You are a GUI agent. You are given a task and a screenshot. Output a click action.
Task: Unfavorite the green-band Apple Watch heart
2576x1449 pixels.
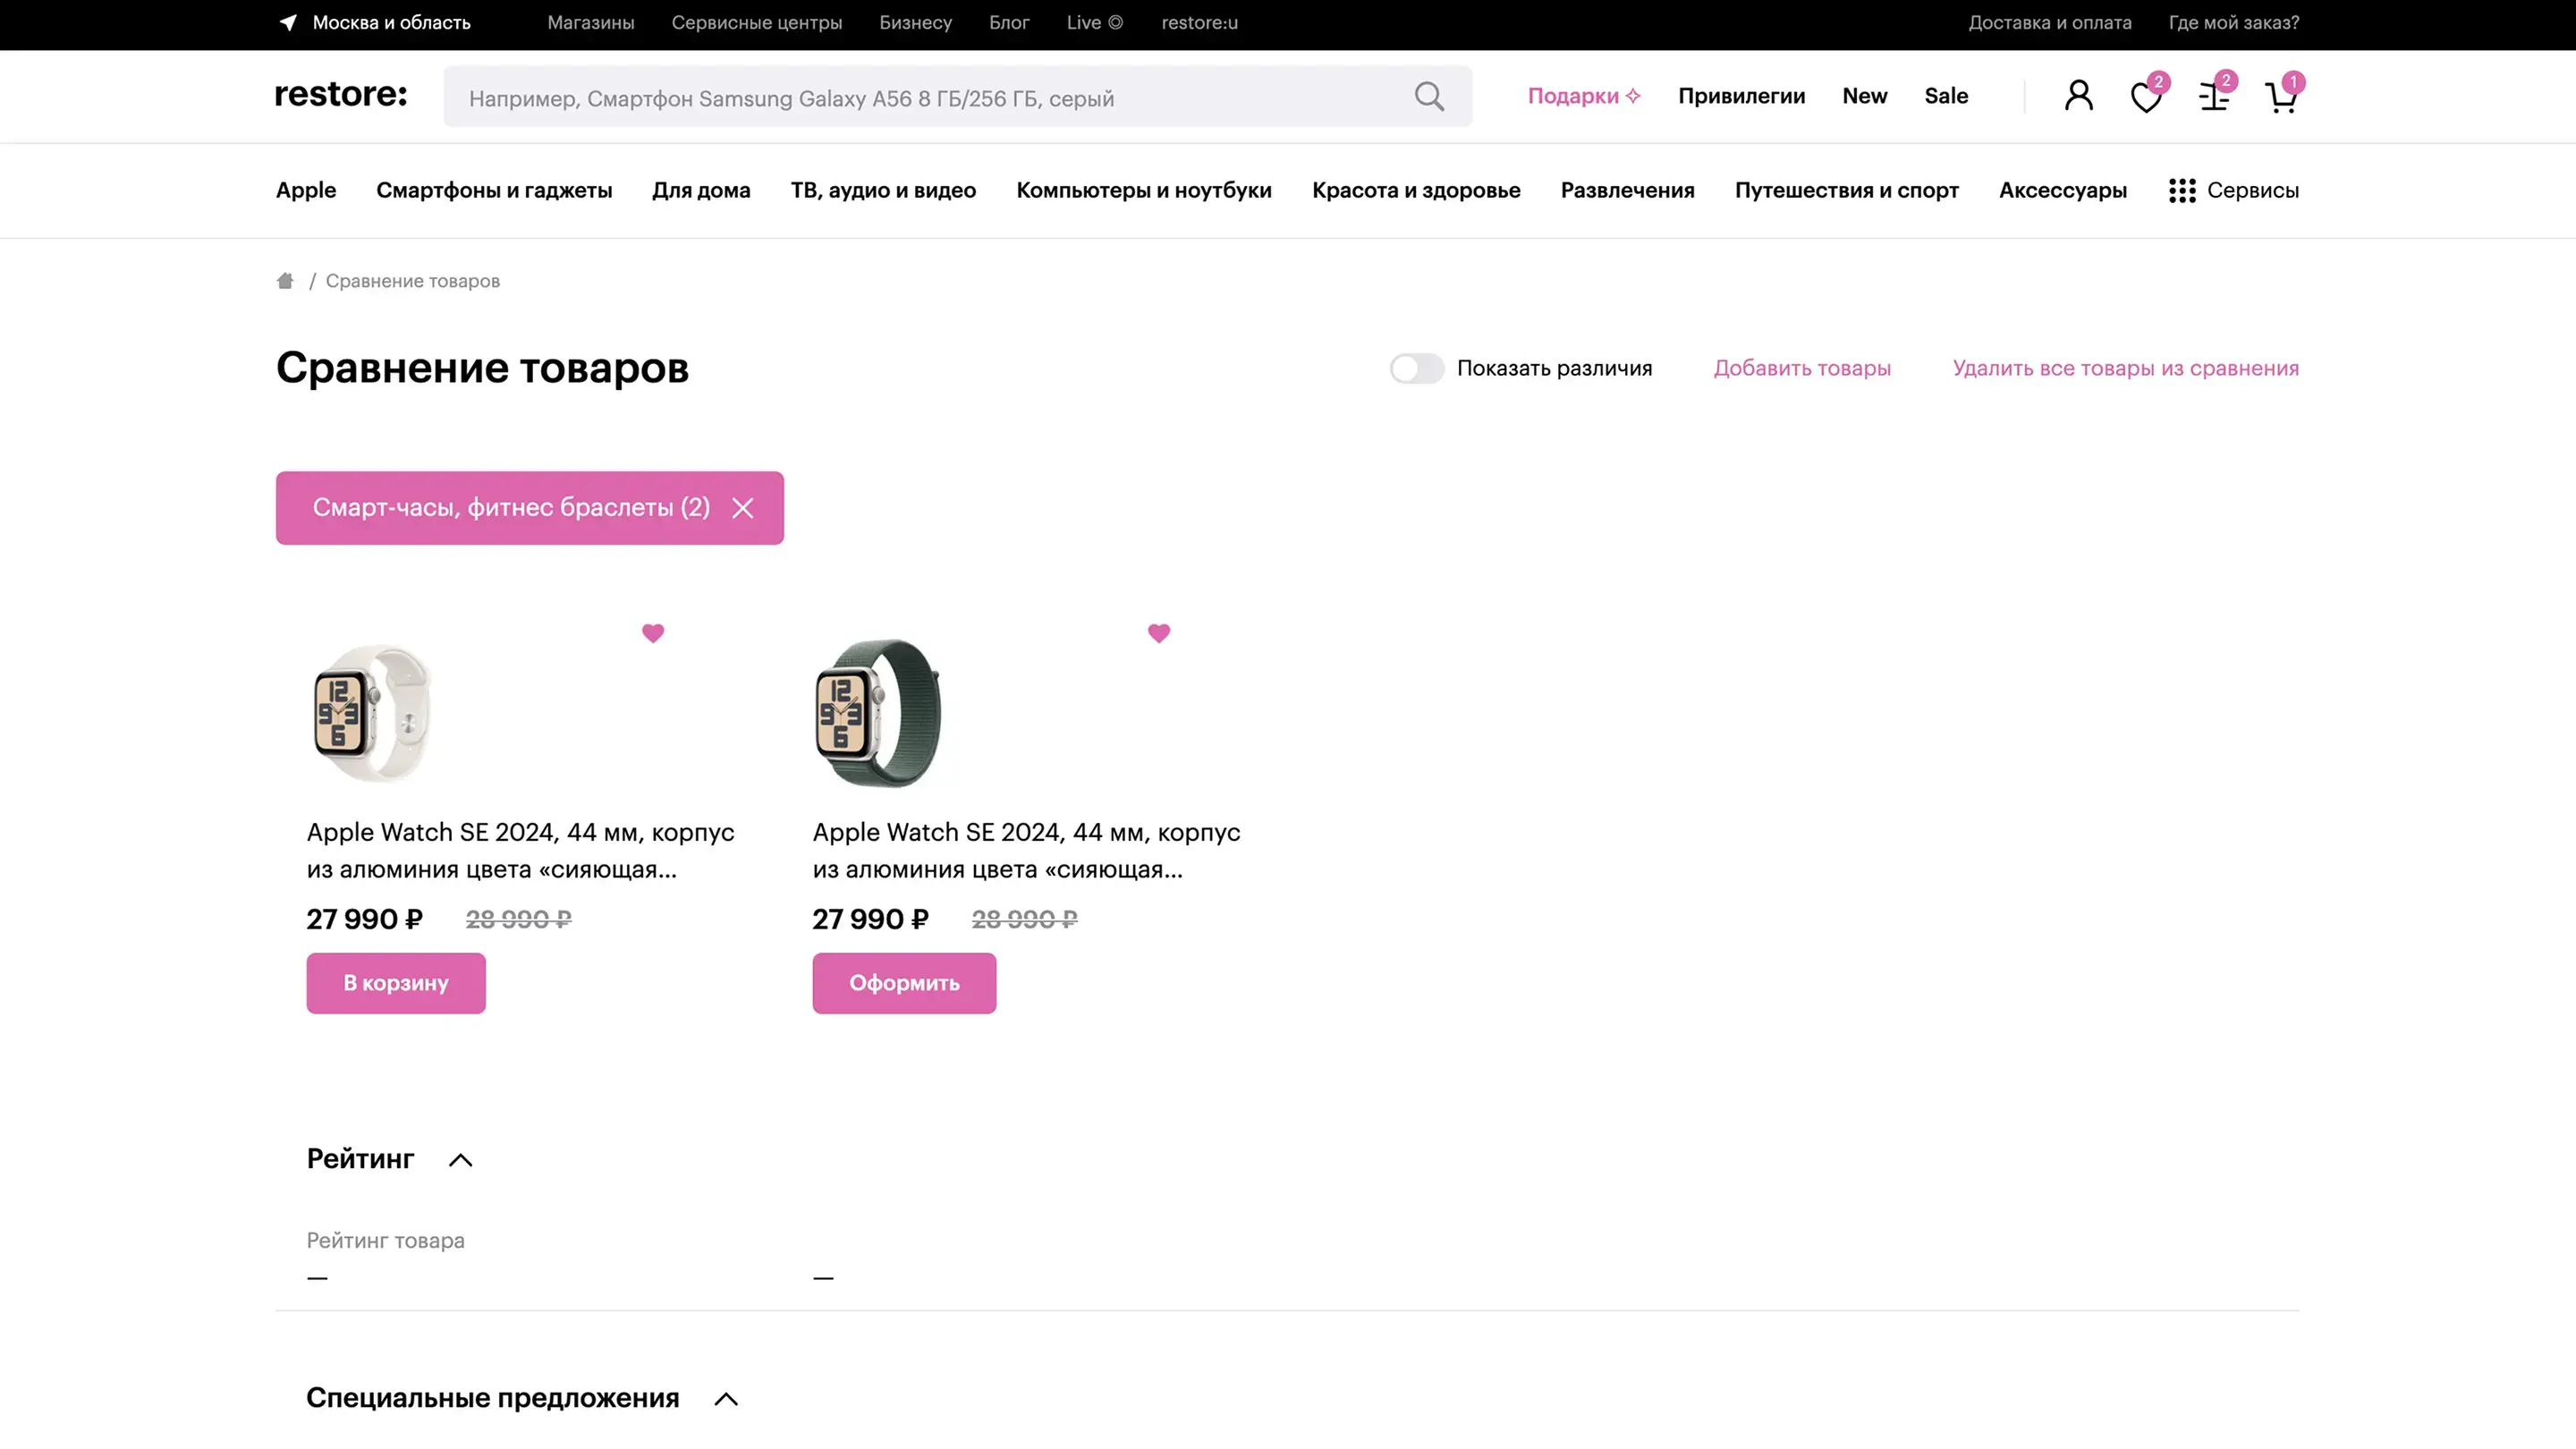[x=1159, y=633]
